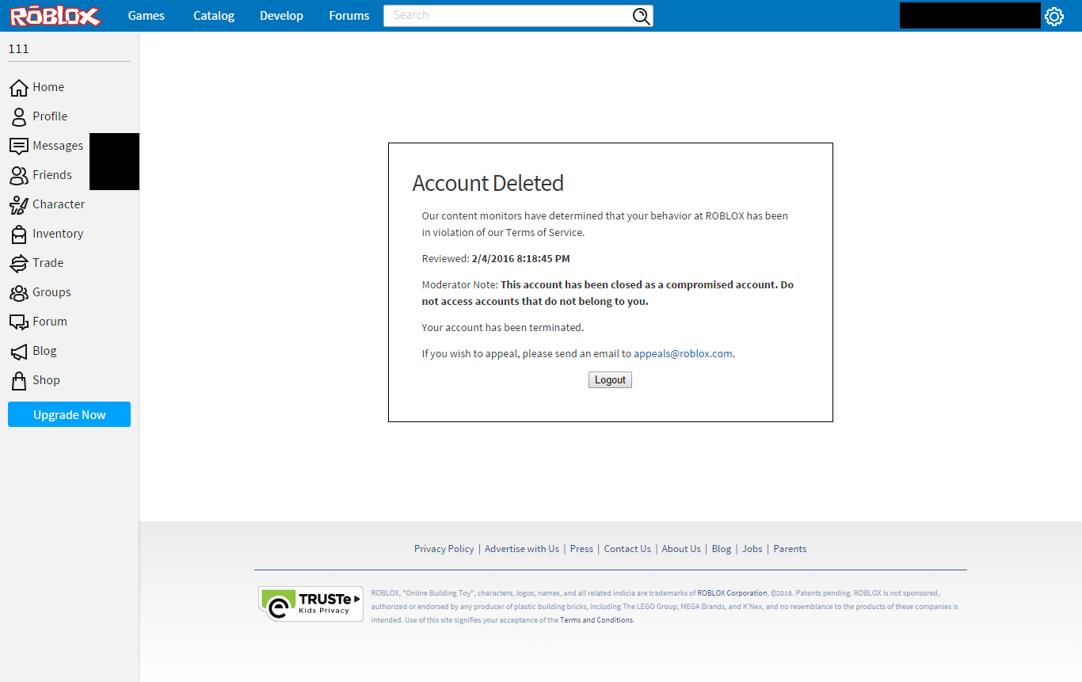Select Trade label in sidebar
The image size is (1082, 682).
(x=48, y=263)
